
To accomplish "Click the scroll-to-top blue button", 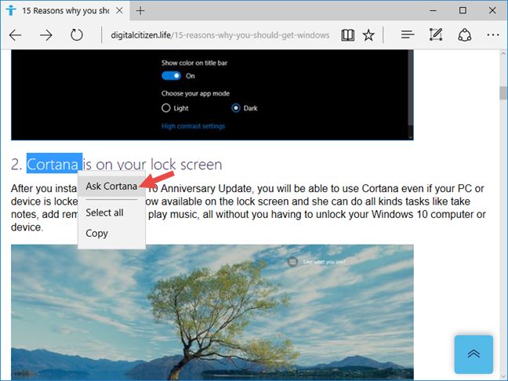I will [x=474, y=354].
